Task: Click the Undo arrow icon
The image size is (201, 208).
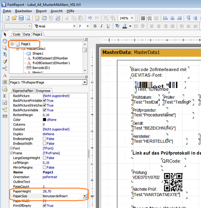Action: [x=90, y=18]
